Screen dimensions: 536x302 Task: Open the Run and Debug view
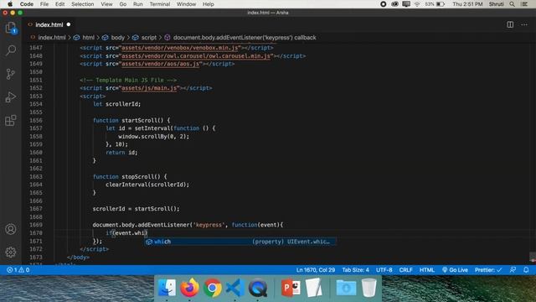click(11, 97)
